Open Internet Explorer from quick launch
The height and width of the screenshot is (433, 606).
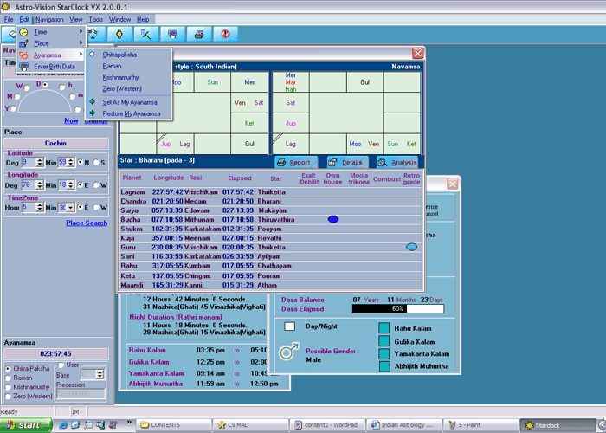[x=62, y=425]
